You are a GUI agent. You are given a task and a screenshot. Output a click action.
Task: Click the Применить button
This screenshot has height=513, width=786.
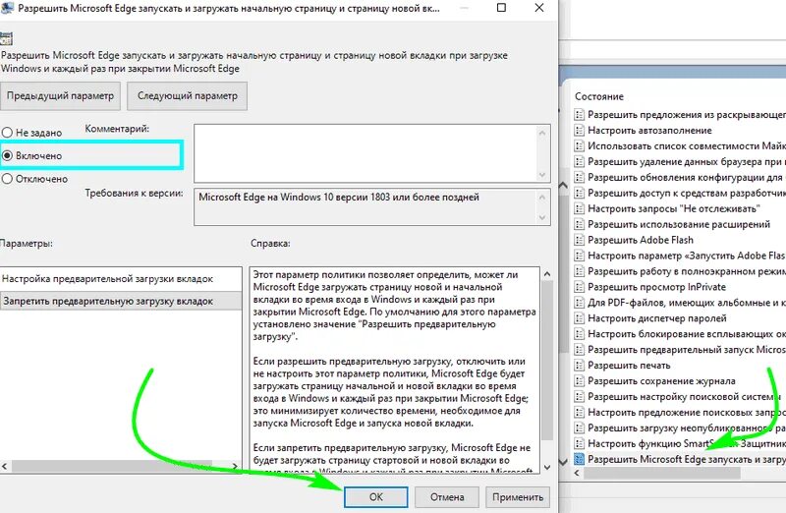tap(518, 497)
